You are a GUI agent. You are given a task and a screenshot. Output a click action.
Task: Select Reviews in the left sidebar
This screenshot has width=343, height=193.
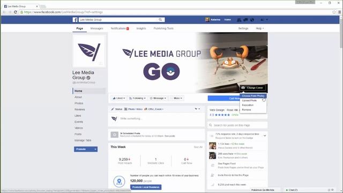(x=80, y=109)
